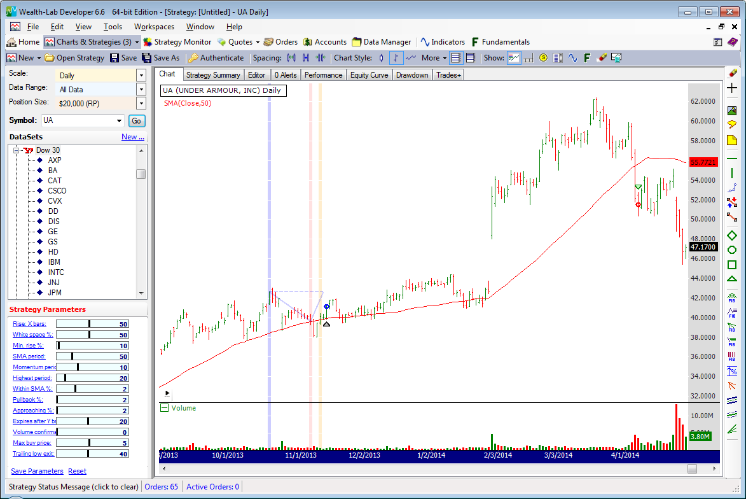Toggle the trade signals show button
Screen dimensions: 746x499
click(514, 58)
